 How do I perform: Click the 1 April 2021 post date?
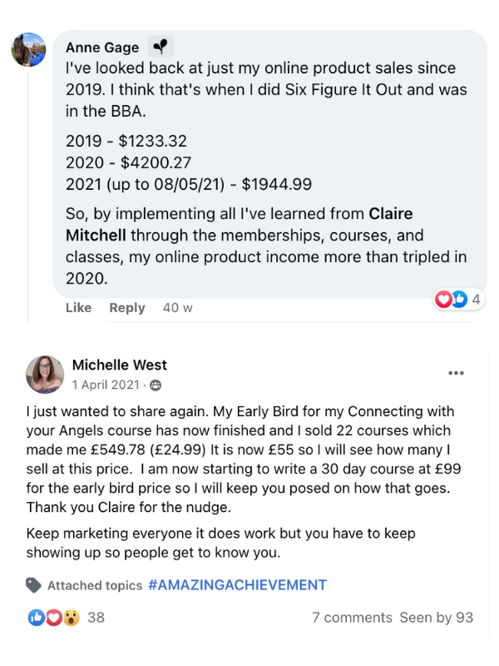tap(106, 385)
